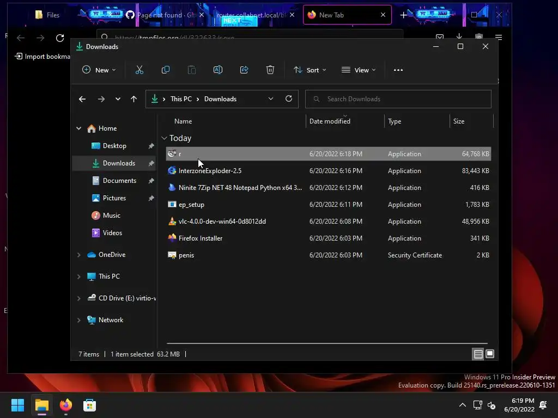The height and width of the screenshot is (418, 558).
Task: Click the Cut scissors icon in toolbar
Action: (139, 70)
